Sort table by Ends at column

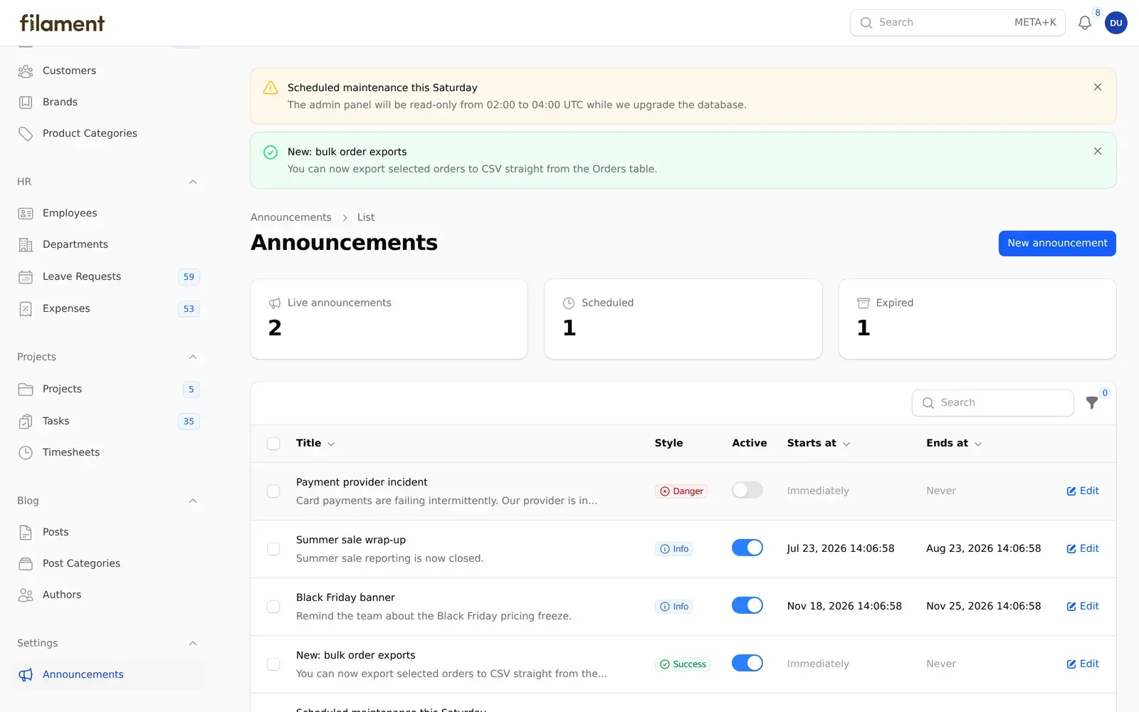pyautogui.click(x=954, y=444)
